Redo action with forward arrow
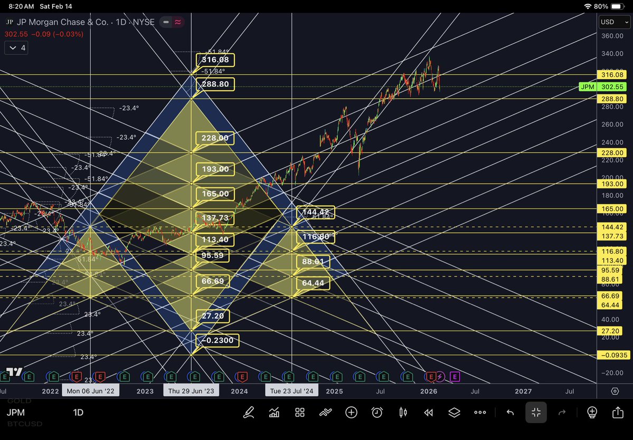 (x=562, y=412)
